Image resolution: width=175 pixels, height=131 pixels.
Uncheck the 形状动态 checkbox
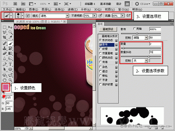(100, 40)
